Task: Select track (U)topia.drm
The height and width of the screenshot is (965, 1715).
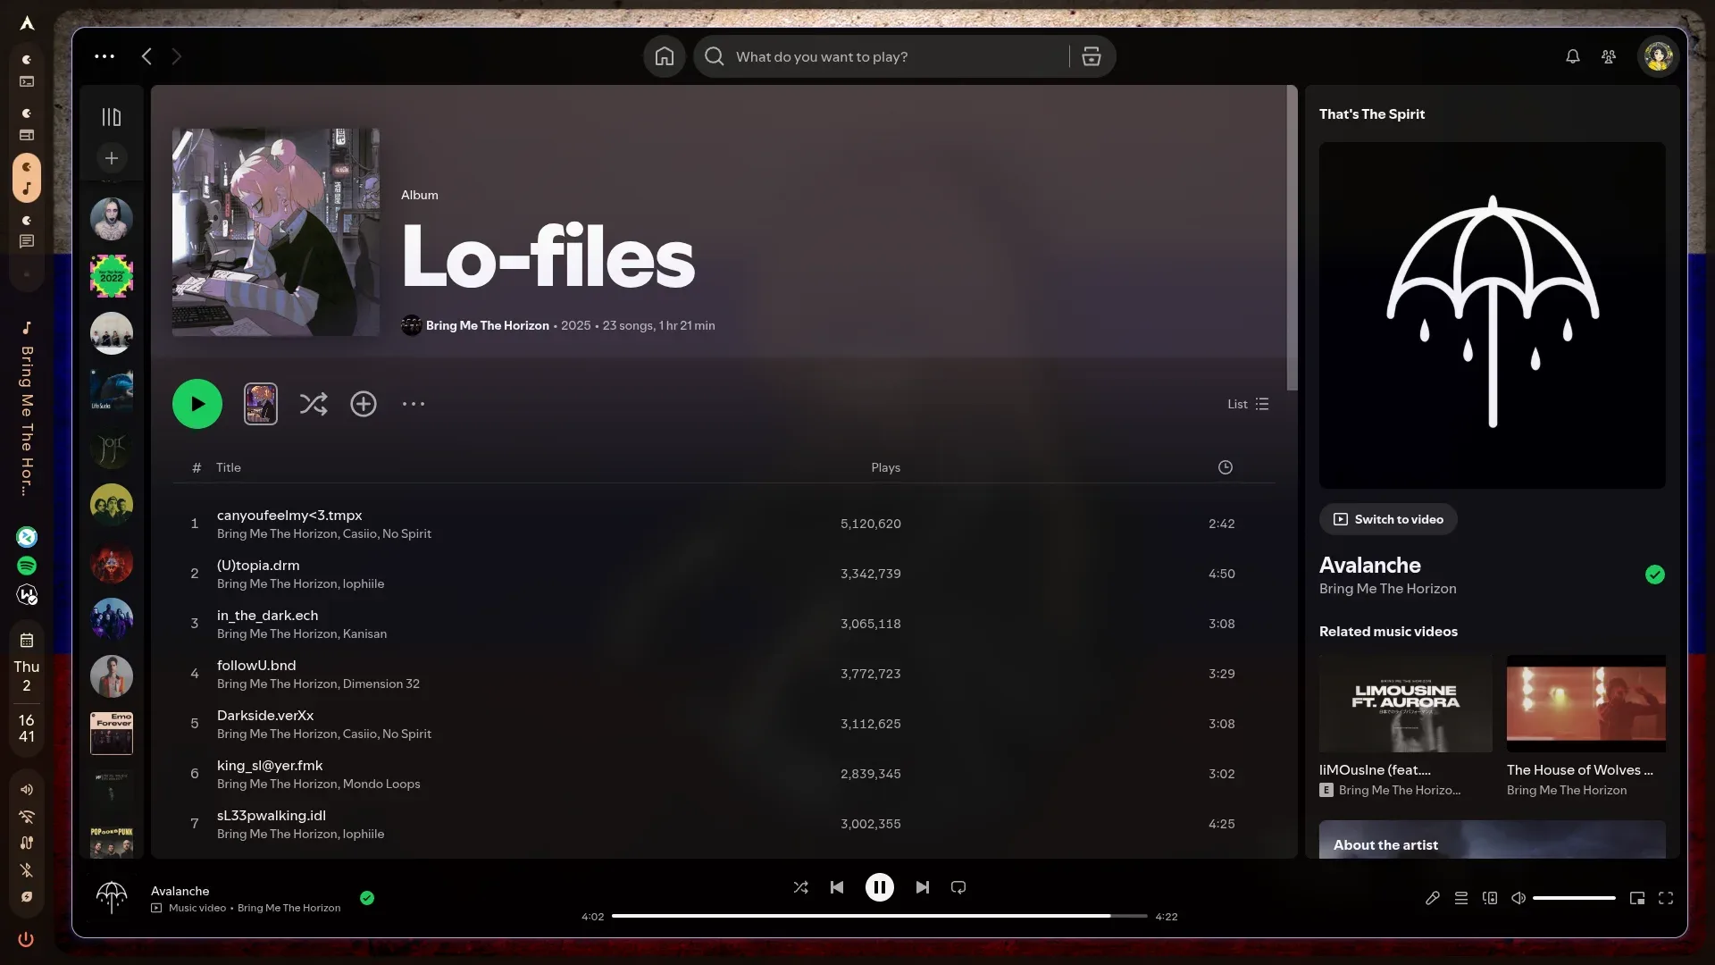Action: [724, 574]
